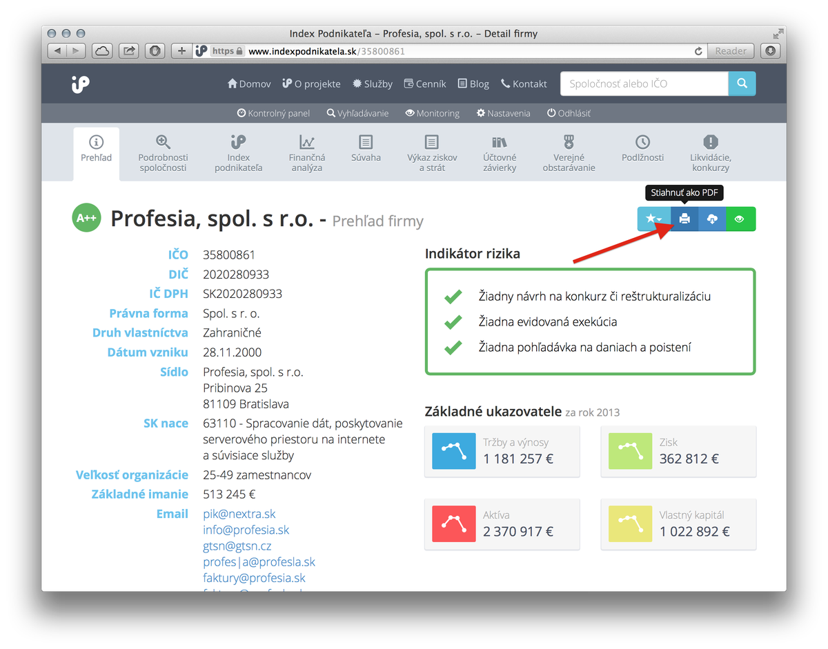Click the reload page icon
Image resolution: width=828 pixels, height=649 pixels.
coord(698,51)
